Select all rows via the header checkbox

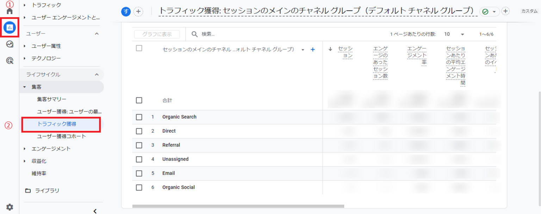139,48
